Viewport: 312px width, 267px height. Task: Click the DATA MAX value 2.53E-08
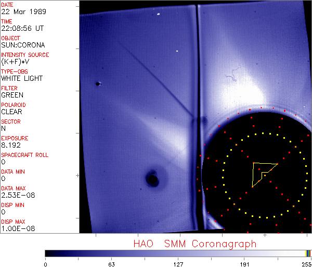[x=16, y=195]
